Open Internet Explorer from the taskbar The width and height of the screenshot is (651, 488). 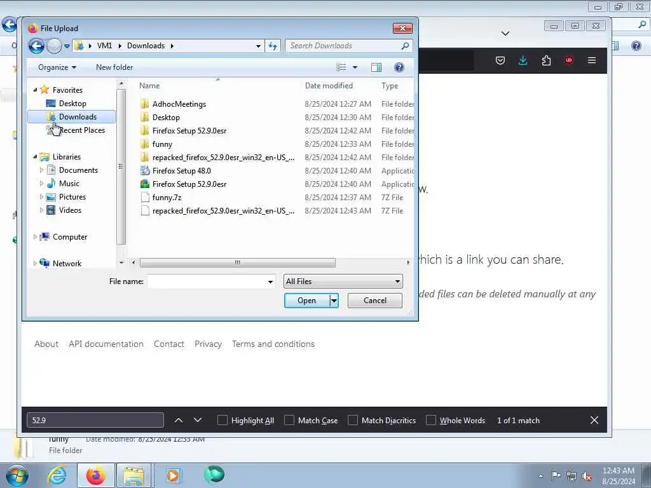tap(57, 476)
